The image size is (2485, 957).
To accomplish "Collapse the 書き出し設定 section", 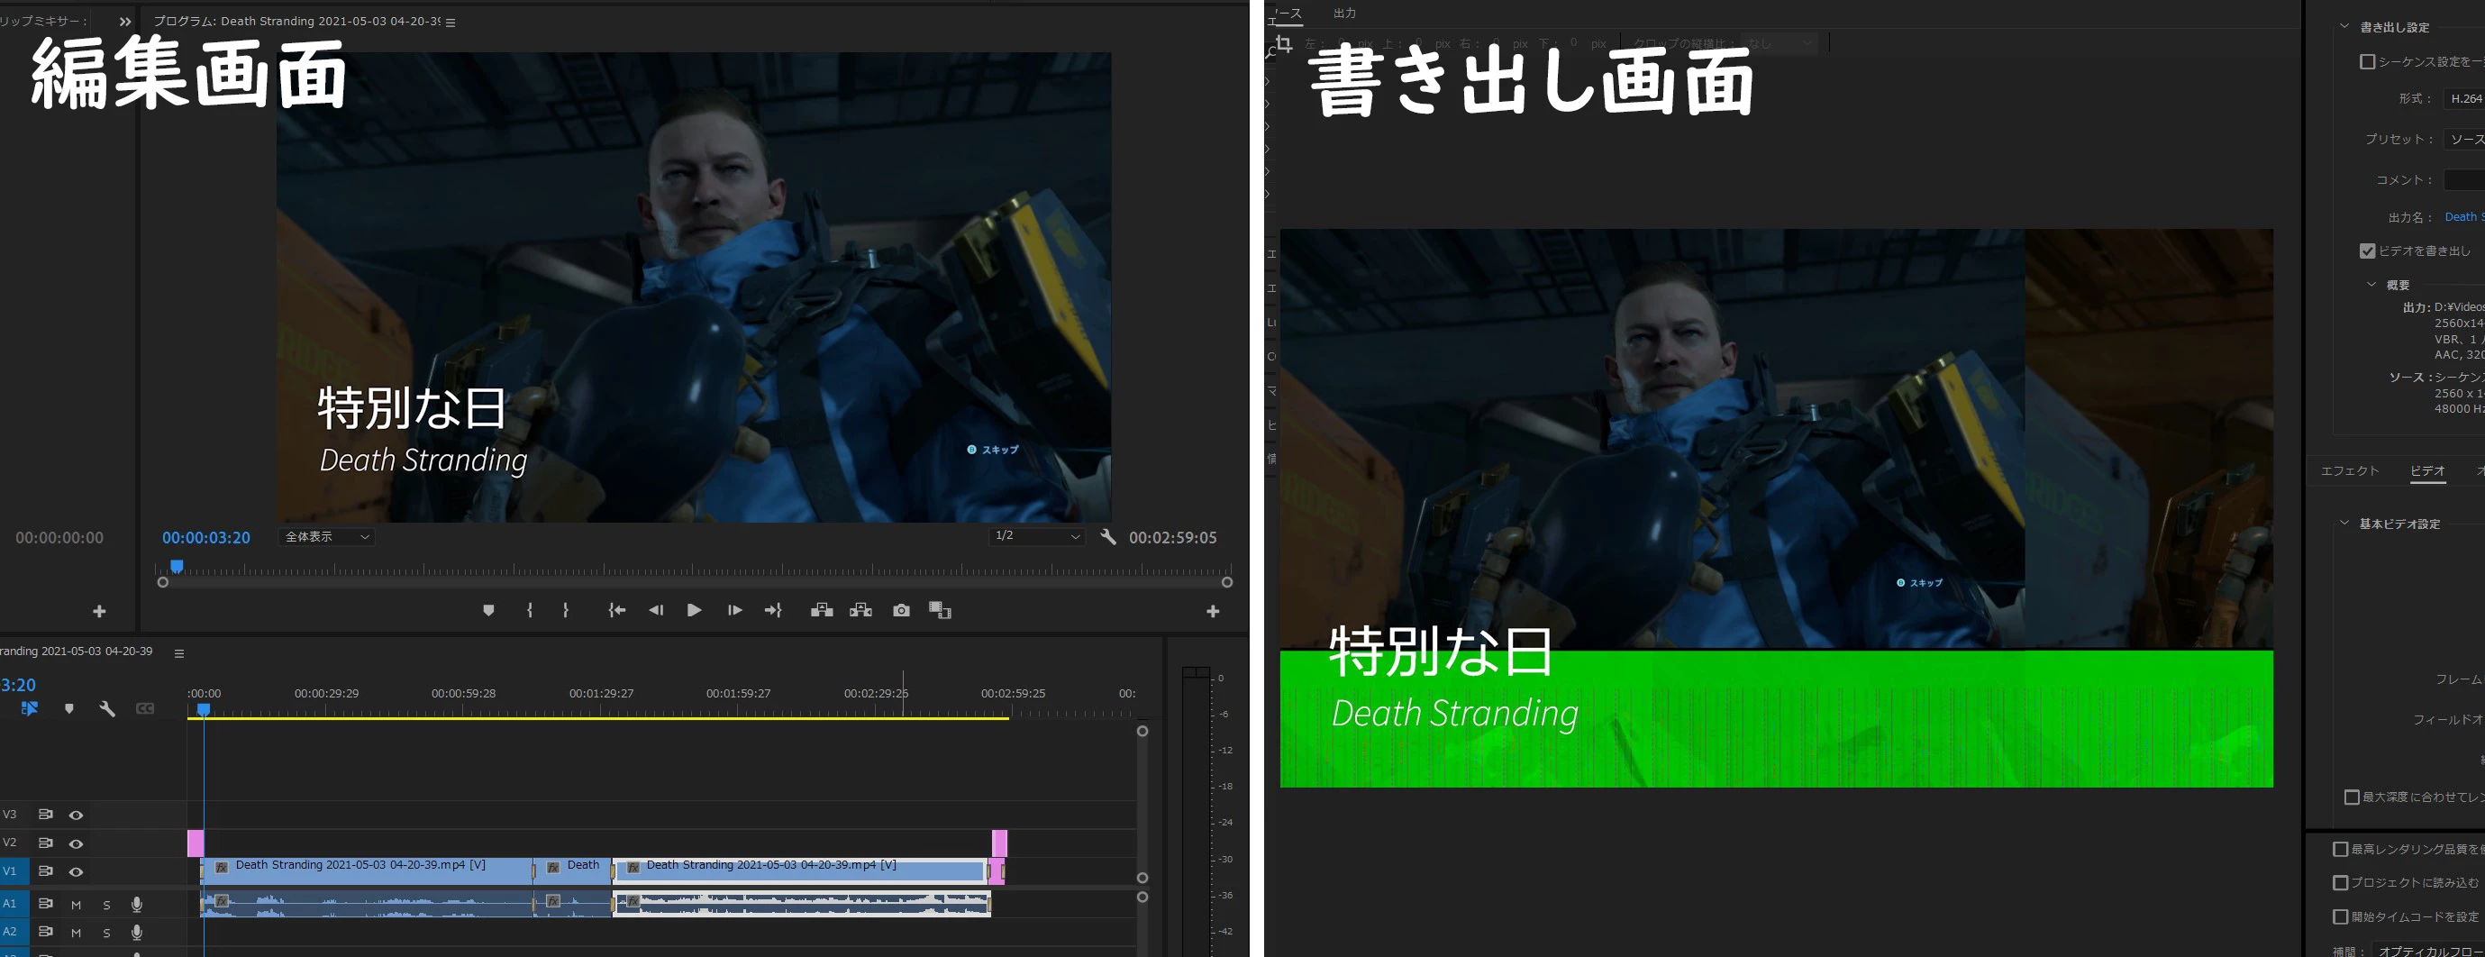I will coord(2345,27).
